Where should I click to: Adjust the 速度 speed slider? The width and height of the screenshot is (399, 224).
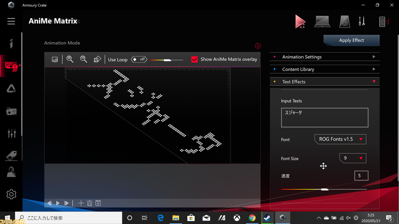tap(324, 189)
